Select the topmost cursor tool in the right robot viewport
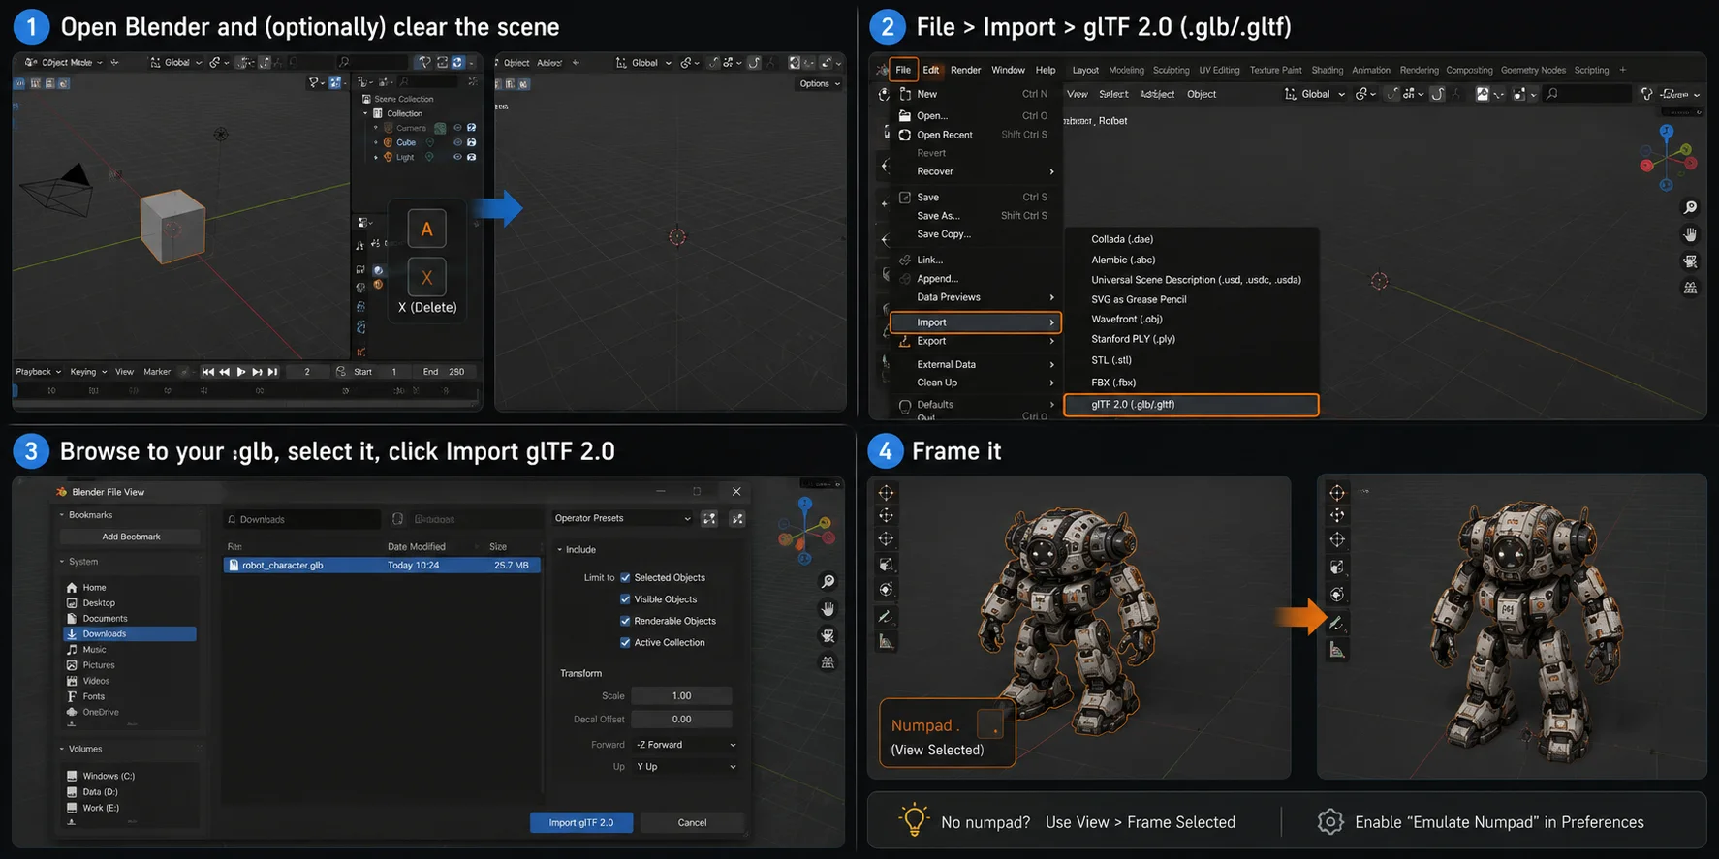Image resolution: width=1719 pixels, height=859 pixels. (1336, 492)
